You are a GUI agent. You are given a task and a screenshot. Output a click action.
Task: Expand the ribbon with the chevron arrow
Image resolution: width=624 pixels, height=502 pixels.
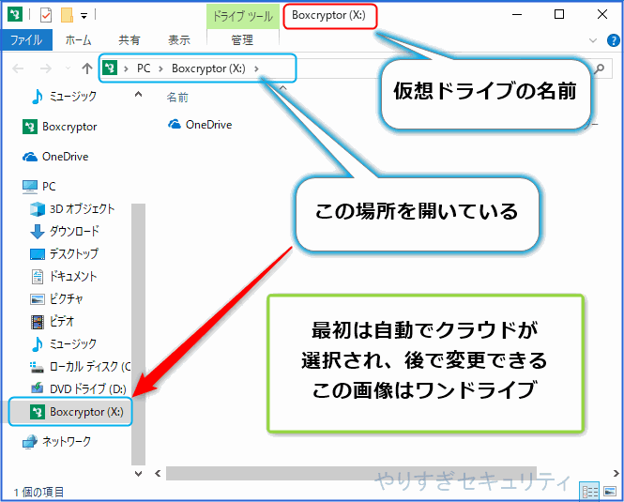click(593, 40)
